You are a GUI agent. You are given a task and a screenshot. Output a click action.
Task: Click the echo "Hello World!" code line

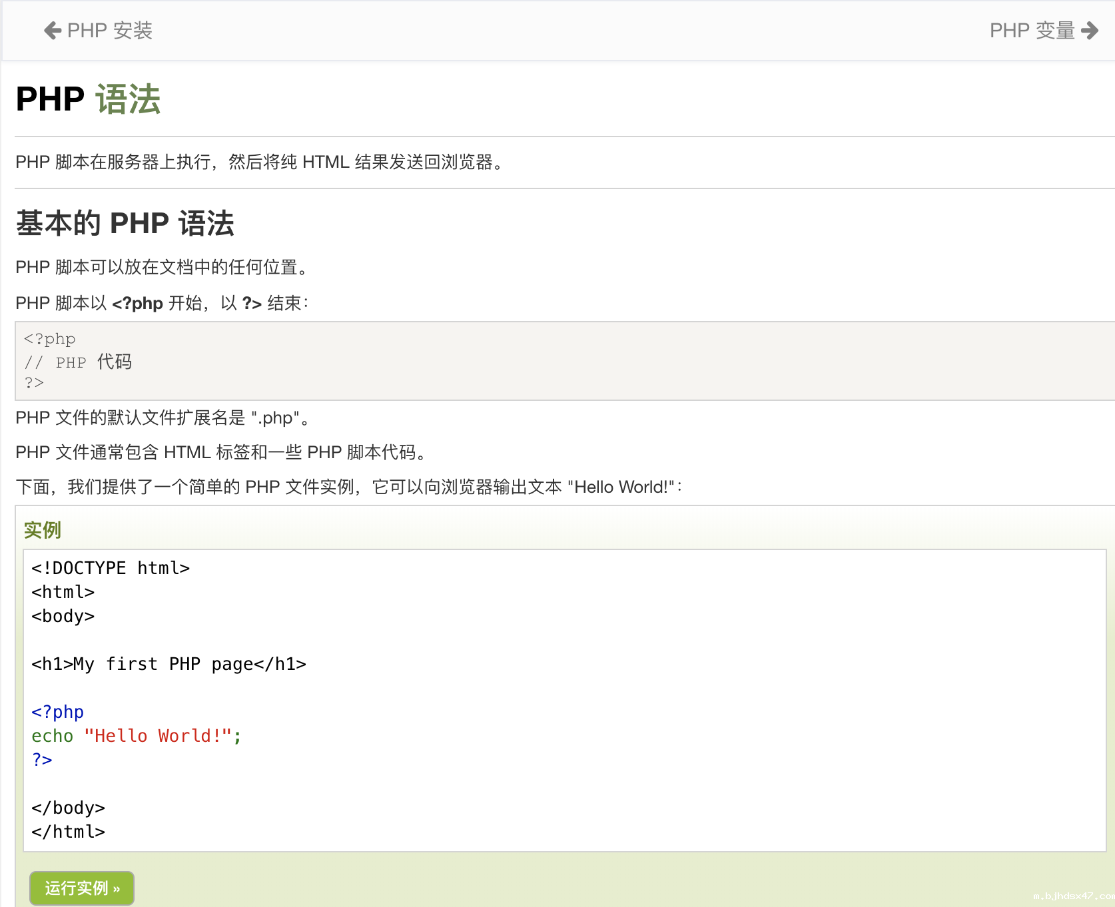pyautogui.click(x=136, y=736)
